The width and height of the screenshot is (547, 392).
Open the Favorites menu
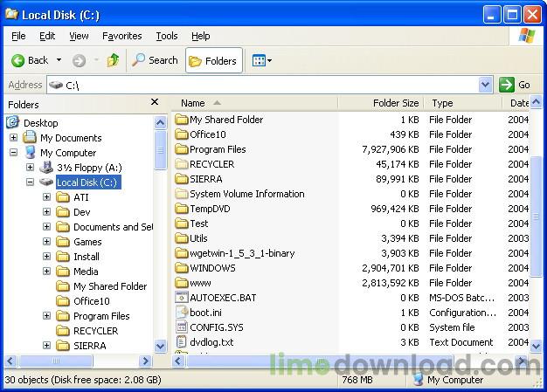point(121,36)
